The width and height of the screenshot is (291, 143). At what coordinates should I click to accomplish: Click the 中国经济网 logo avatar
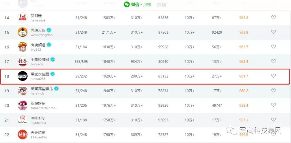tap(22, 61)
